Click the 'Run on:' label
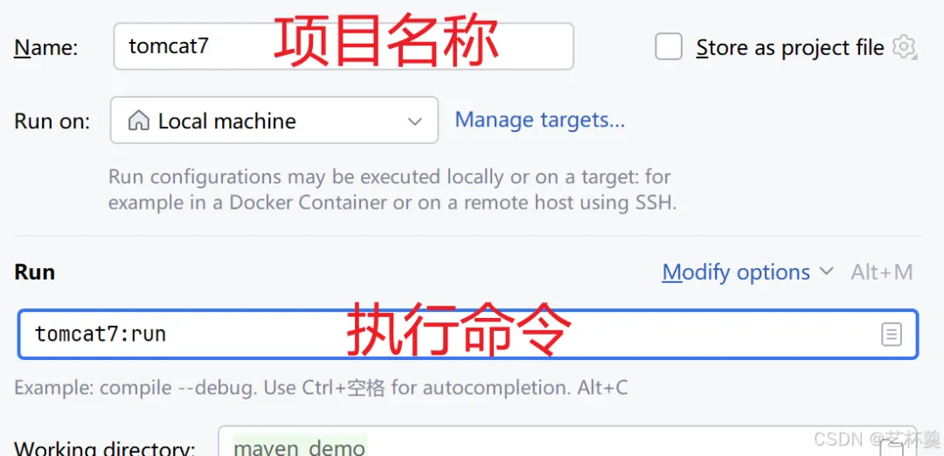Image resolution: width=944 pixels, height=456 pixels. point(52,121)
